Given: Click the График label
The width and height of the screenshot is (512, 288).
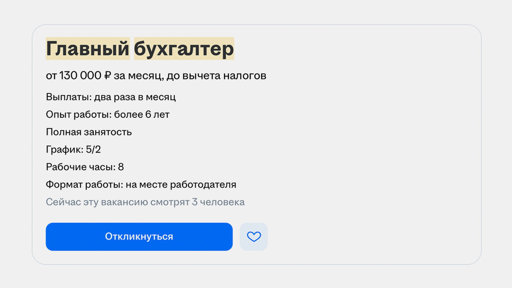Looking at the screenshot, I should (64, 150).
